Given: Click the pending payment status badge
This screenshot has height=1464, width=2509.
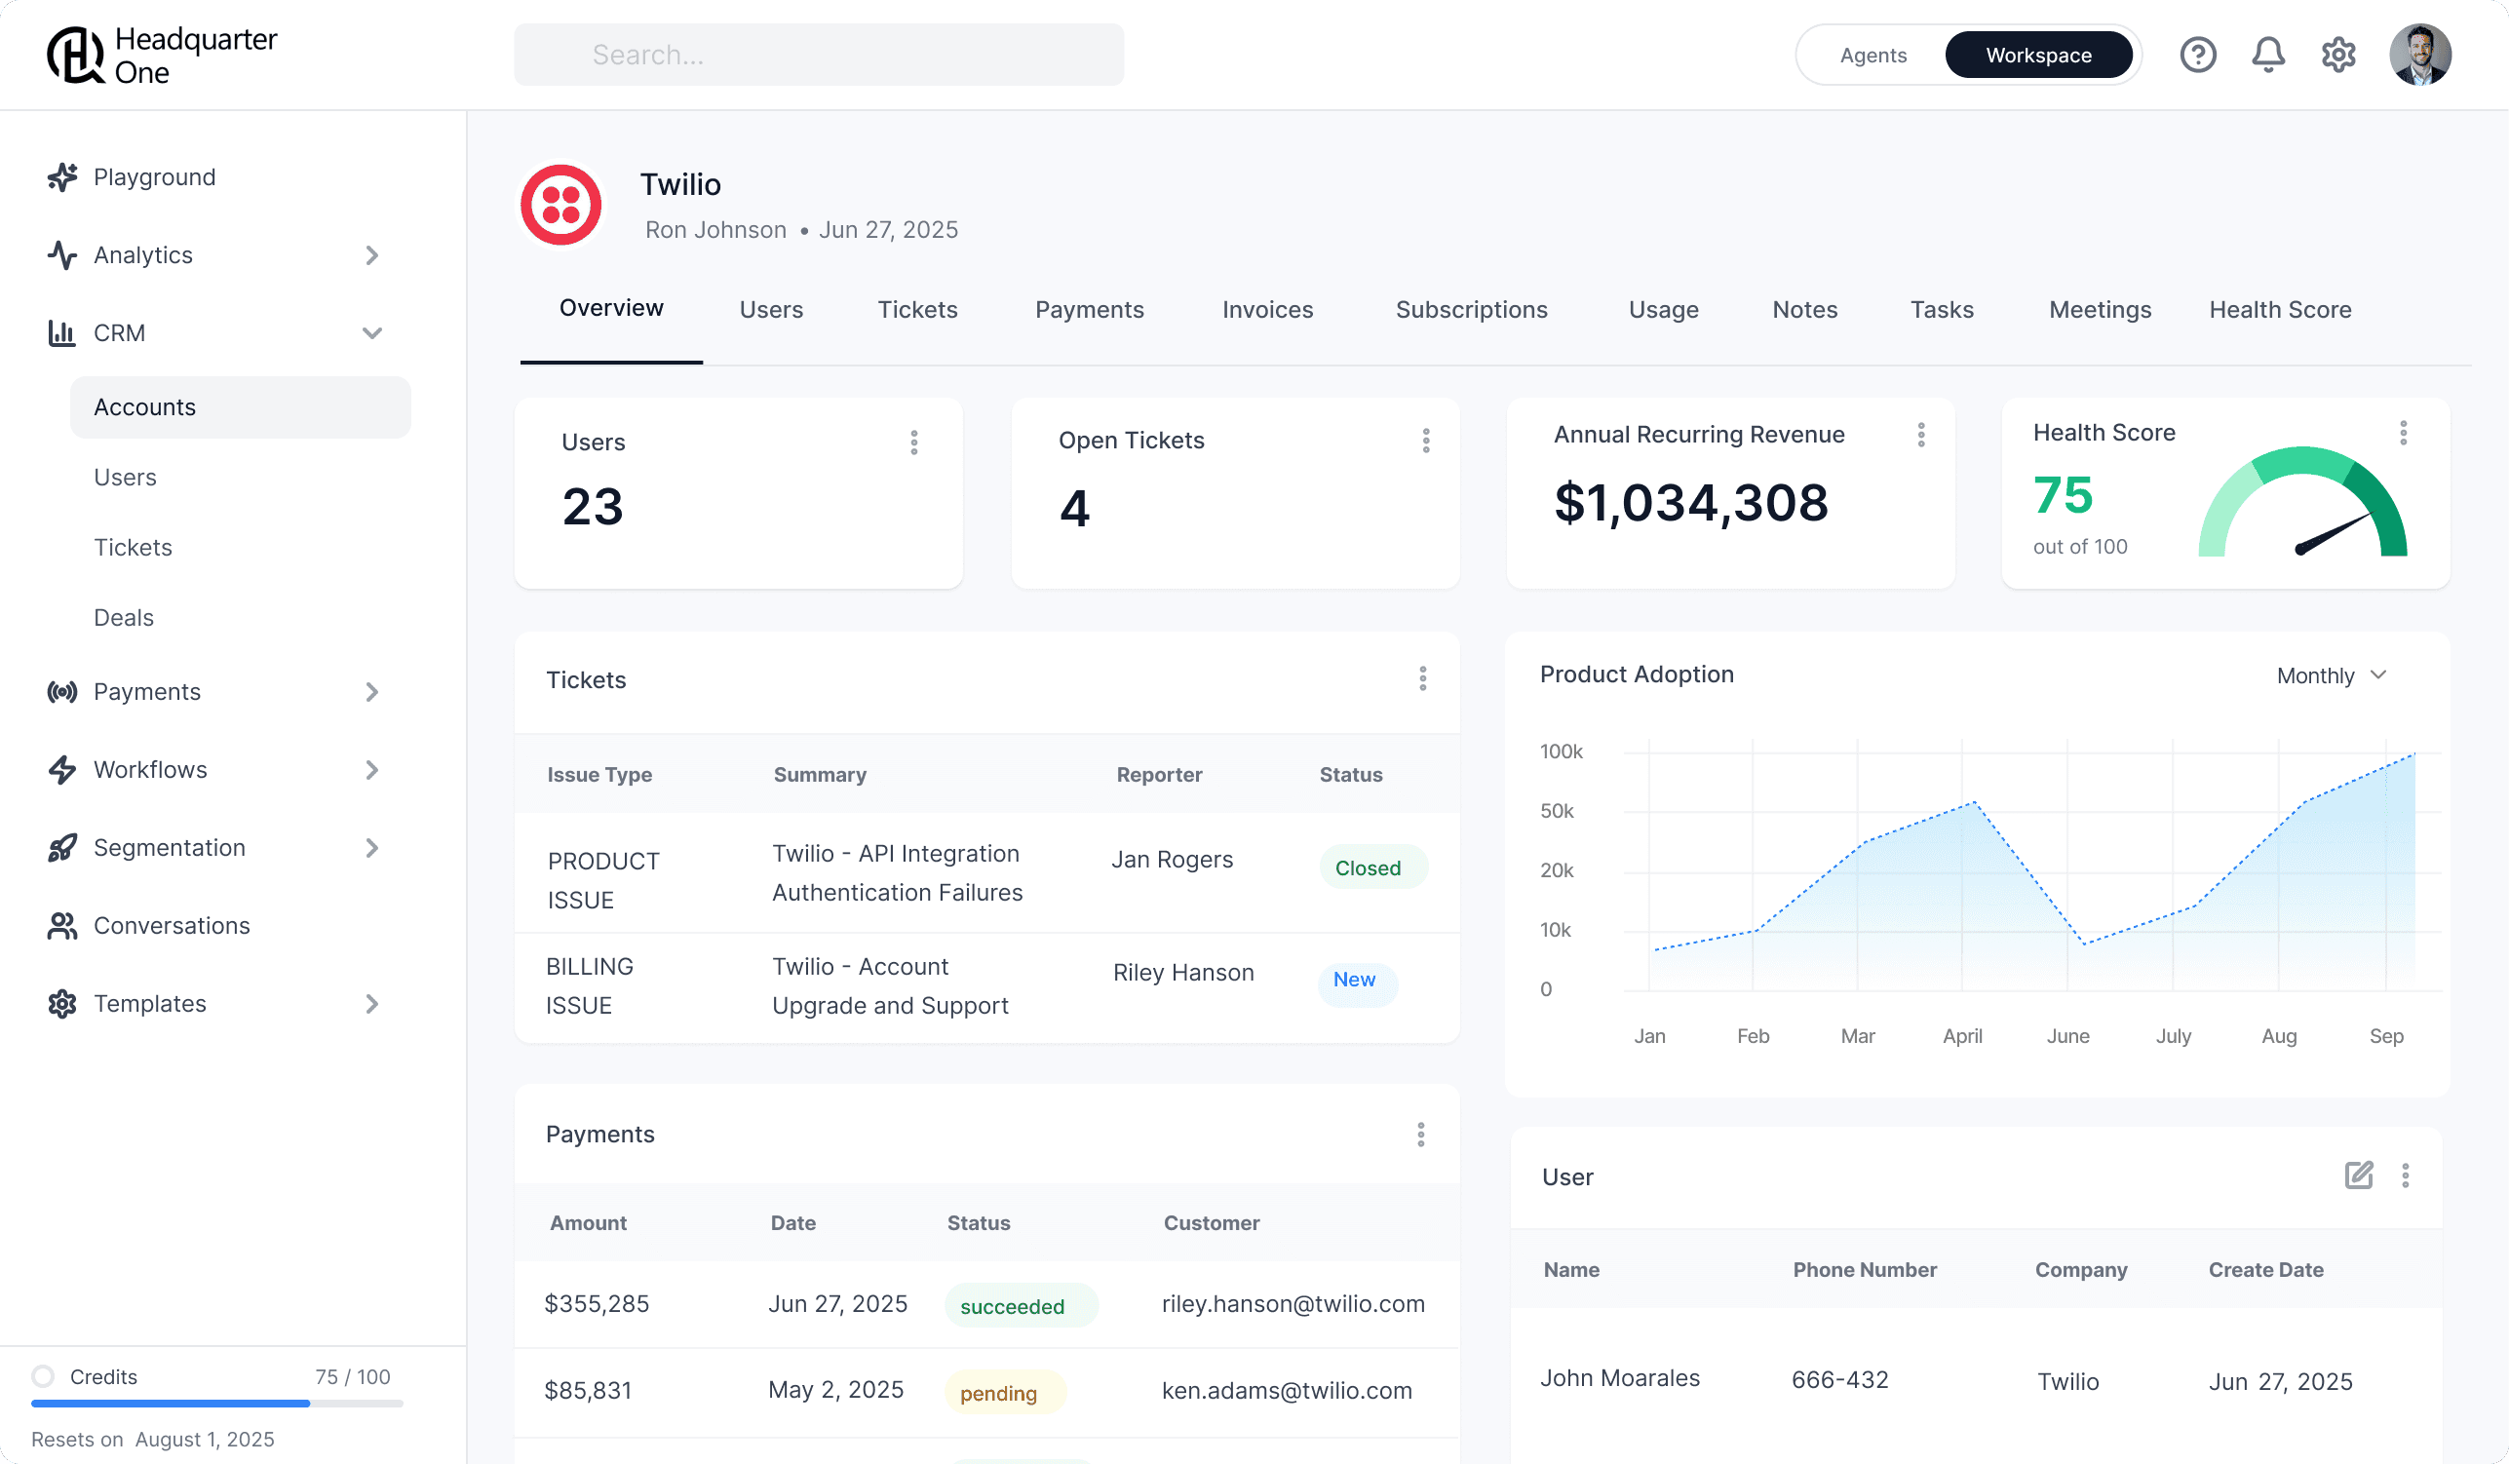Looking at the screenshot, I should [x=1005, y=1392].
